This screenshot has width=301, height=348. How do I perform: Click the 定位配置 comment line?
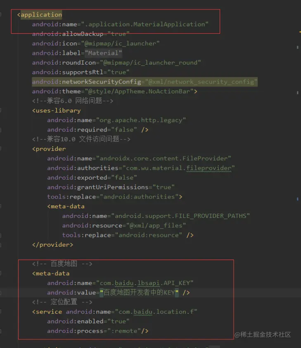62,302
